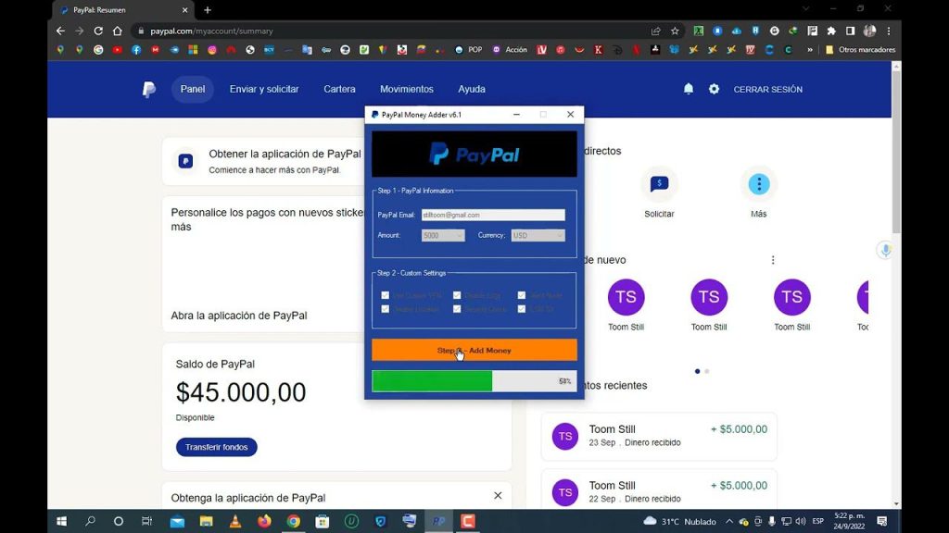Open the Más three-dots shortcut
This screenshot has width=949, height=533.
tap(759, 184)
